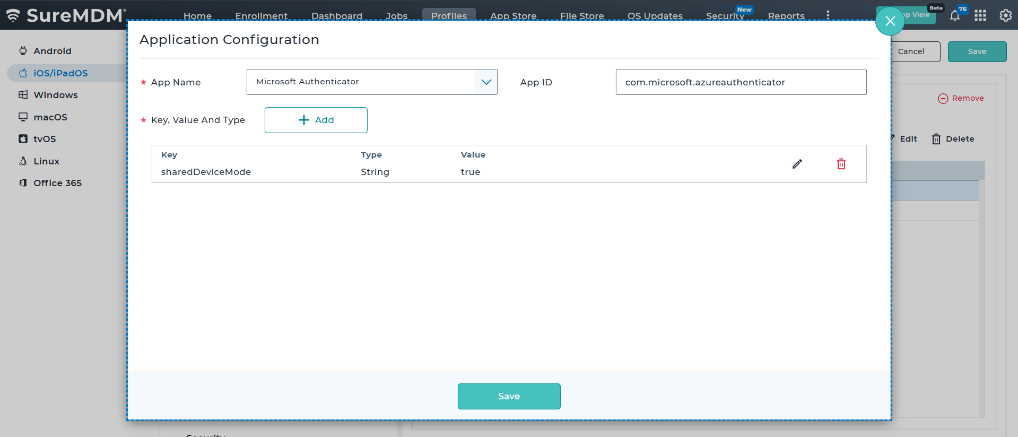Edit the sharedDeviceMode key row
This screenshot has width=1018, height=437.
pos(797,164)
